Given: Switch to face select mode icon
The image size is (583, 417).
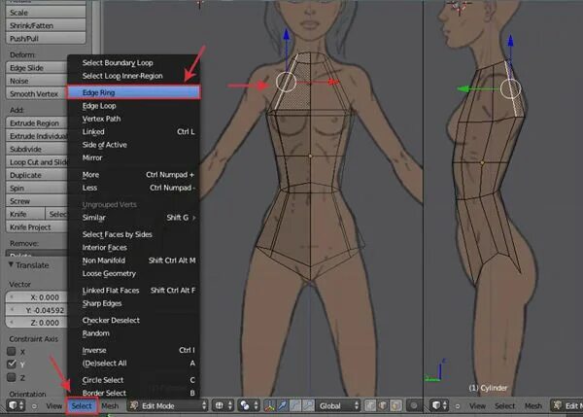Looking at the screenshot, I should [x=395, y=405].
